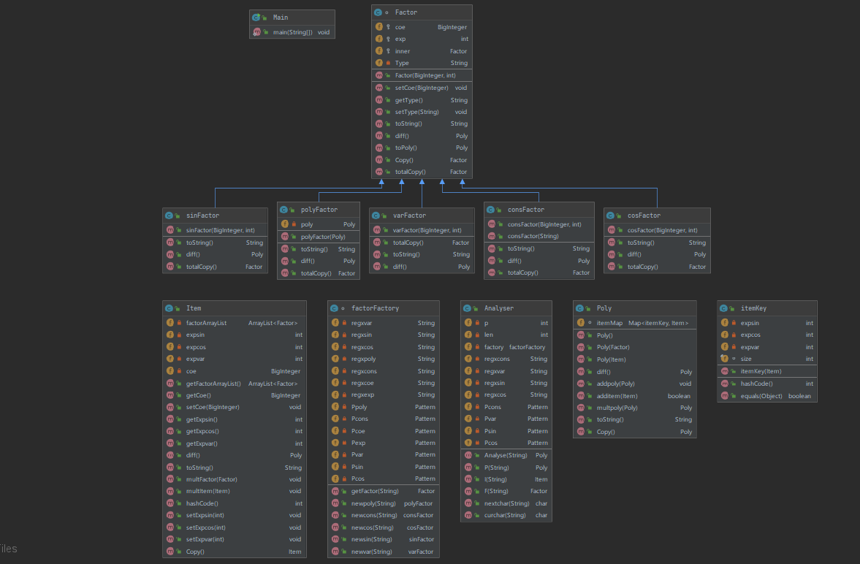Click the main(String[]) method icon
The height and width of the screenshot is (564, 860).
[x=256, y=32]
